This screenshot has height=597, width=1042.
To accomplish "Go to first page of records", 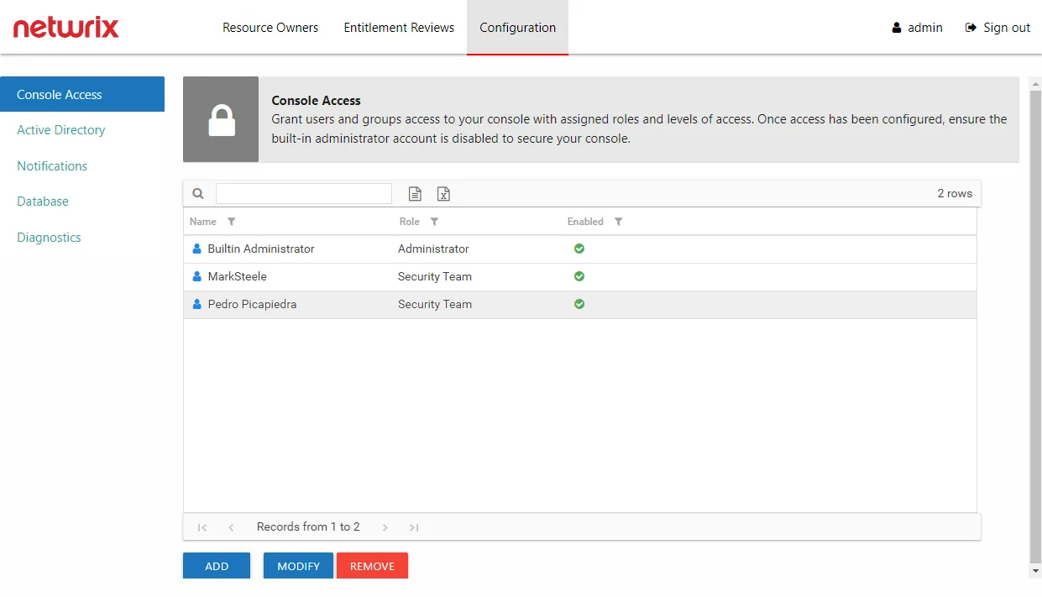I will point(202,527).
